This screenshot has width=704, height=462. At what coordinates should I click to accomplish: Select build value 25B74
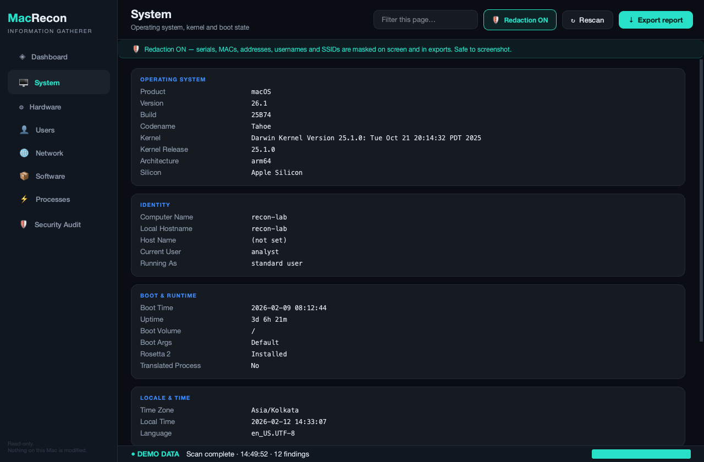(261, 114)
